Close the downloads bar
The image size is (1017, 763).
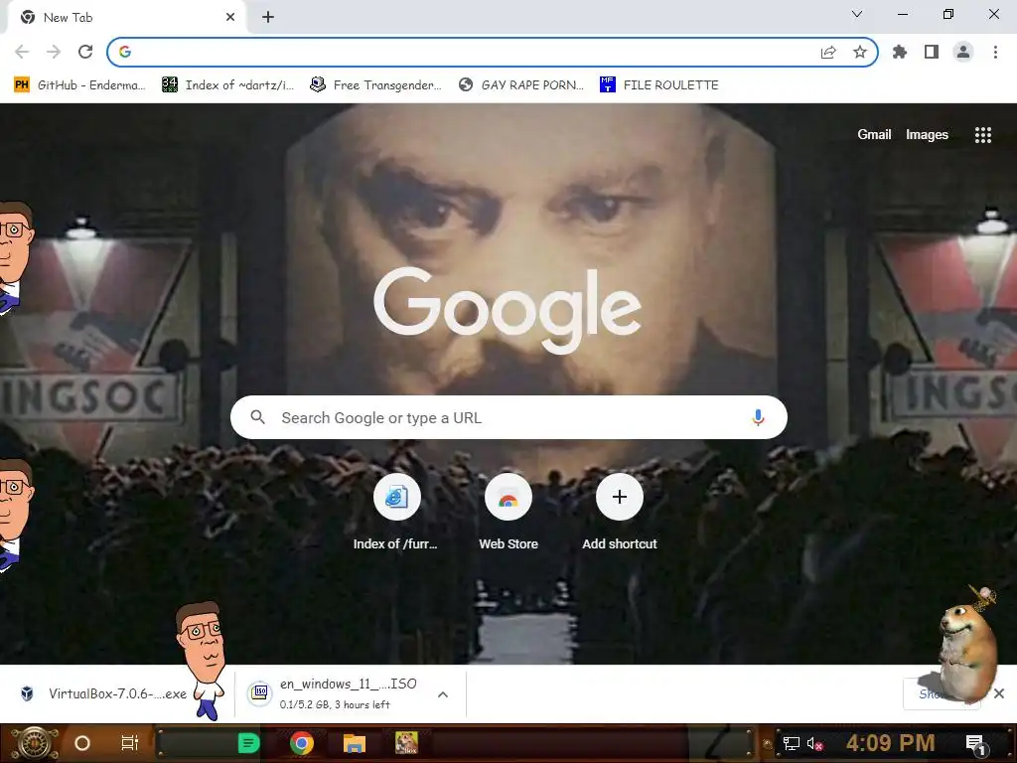[999, 693]
